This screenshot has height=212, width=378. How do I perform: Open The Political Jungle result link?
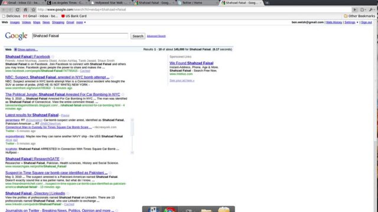(x=63, y=94)
